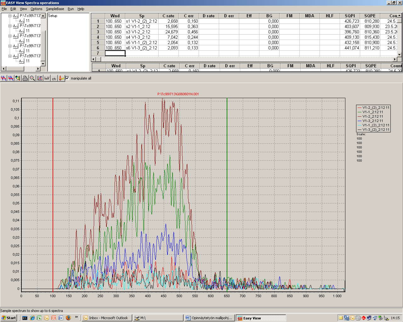This screenshot has width=403, height=322.
Task: Select row 3 header in upper table
Action: point(98,32)
